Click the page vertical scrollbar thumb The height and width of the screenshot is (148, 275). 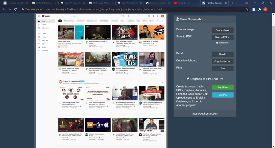click(x=273, y=53)
